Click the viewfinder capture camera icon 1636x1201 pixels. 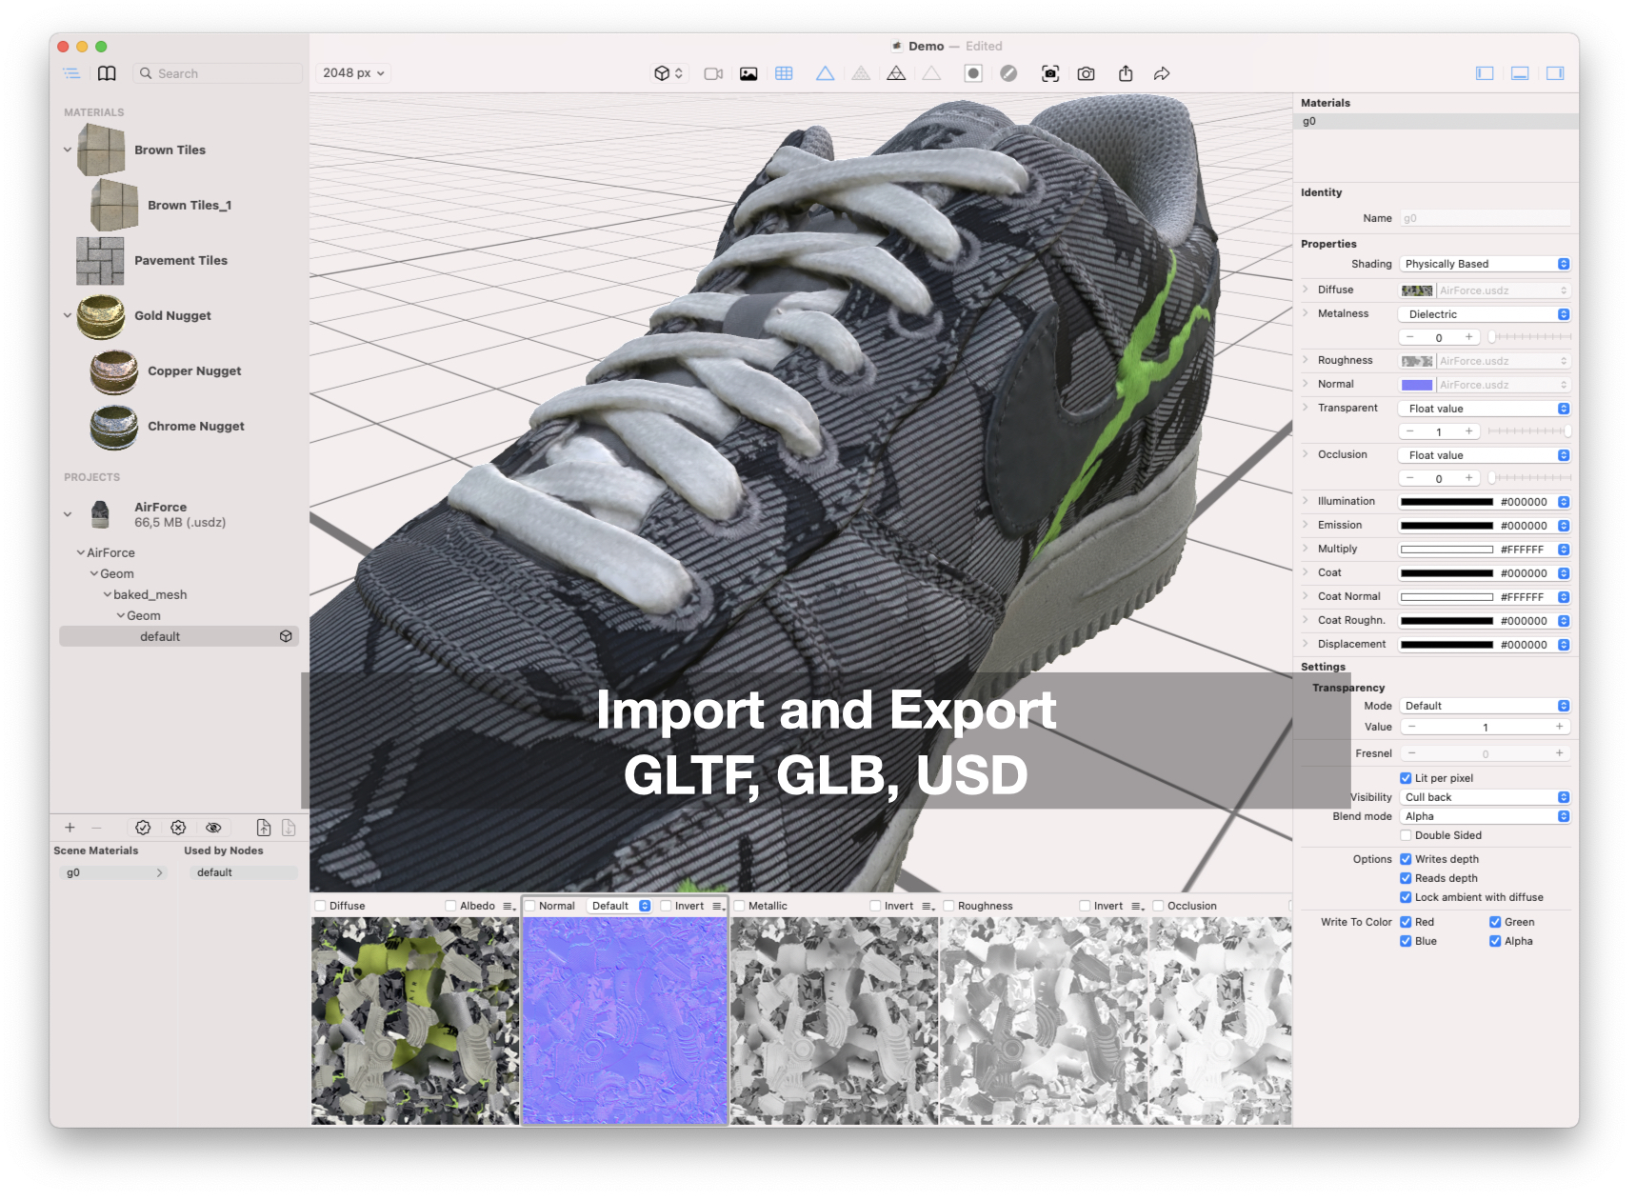(x=1050, y=73)
